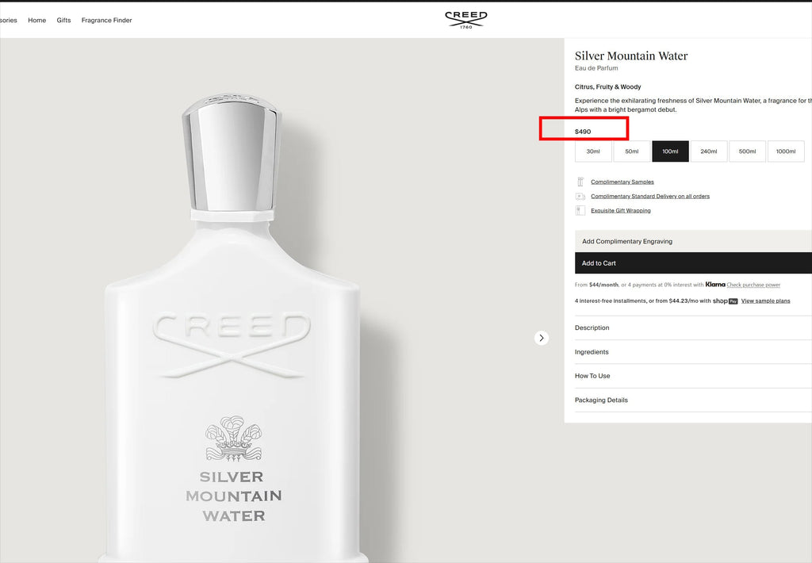Image resolution: width=812 pixels, height=563 pixels.
Task: Add the perfume to cart
Action: click(693, 263)
